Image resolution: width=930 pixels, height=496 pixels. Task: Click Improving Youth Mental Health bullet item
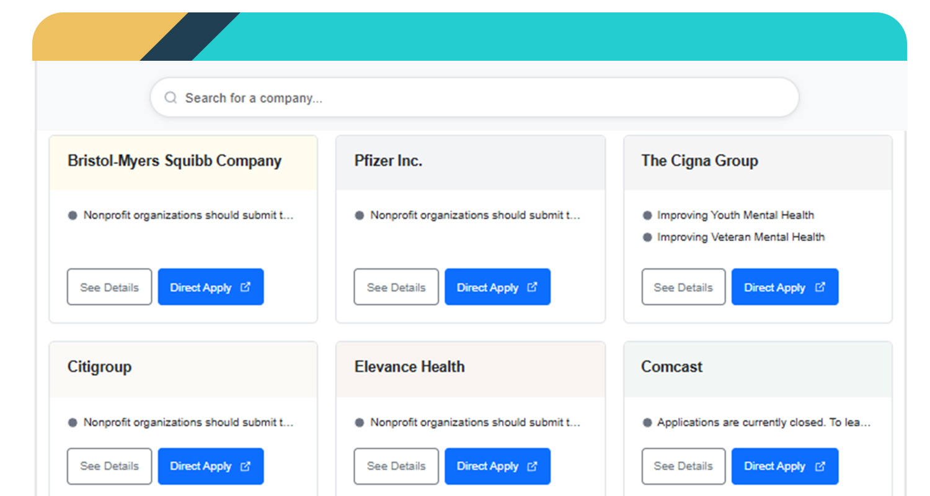(735, 215)
